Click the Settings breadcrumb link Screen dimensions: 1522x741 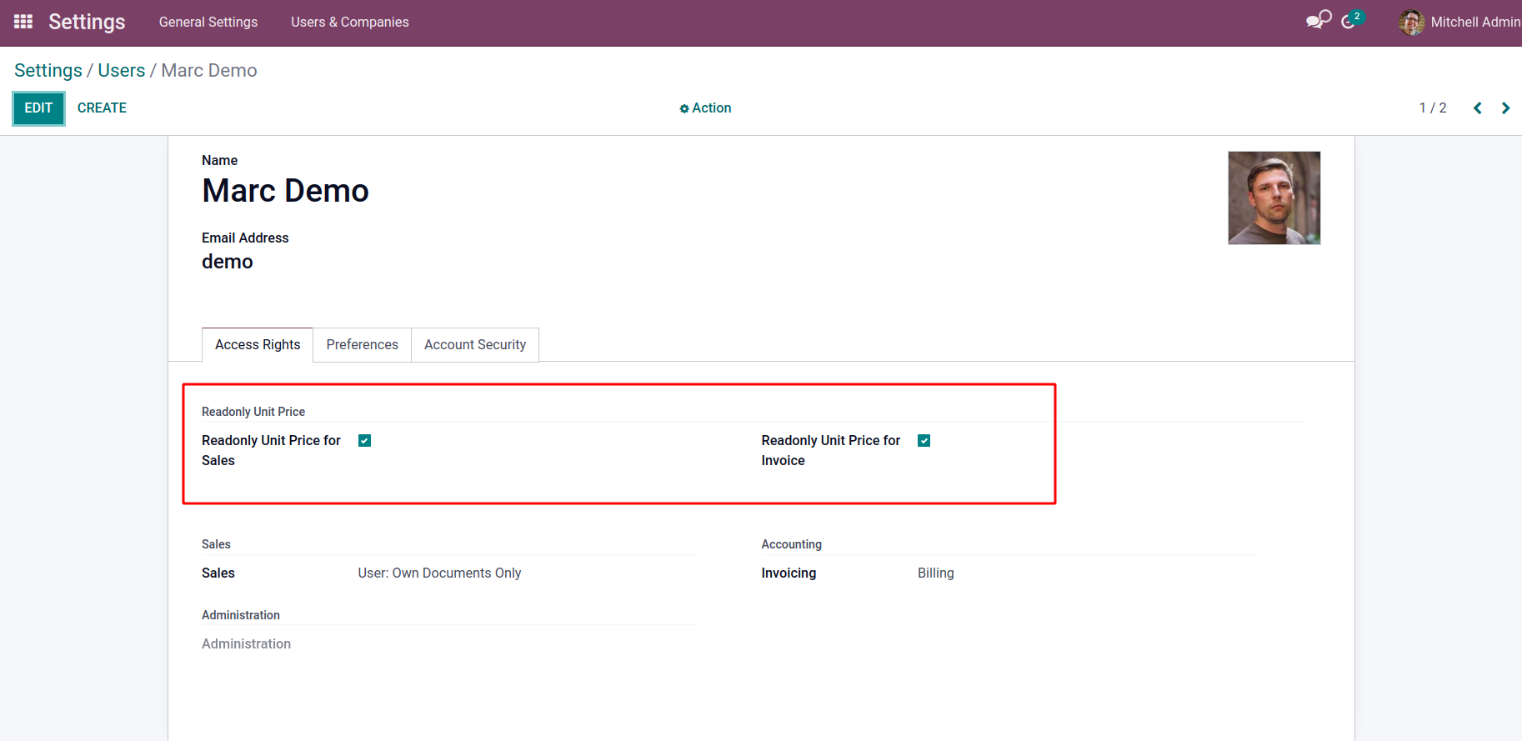(48, 71)
